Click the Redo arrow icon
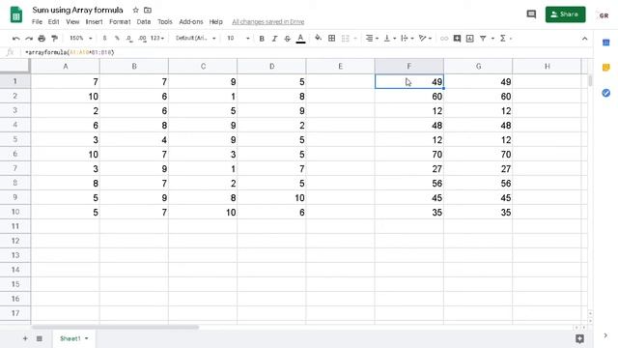618x348 pixels. 29,39
